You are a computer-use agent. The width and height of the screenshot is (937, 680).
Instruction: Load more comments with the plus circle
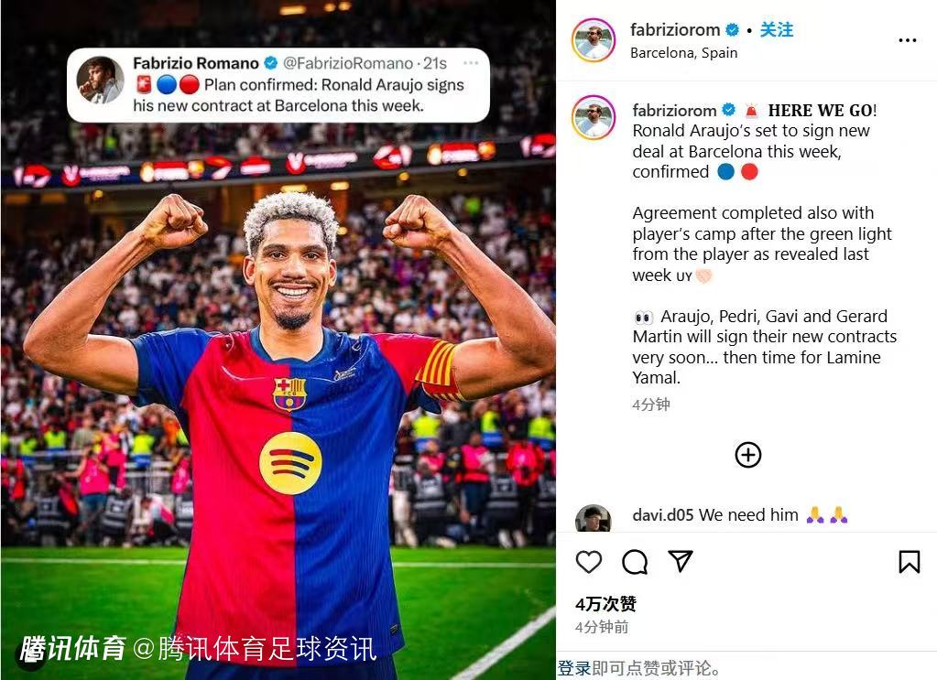[747, 455]
